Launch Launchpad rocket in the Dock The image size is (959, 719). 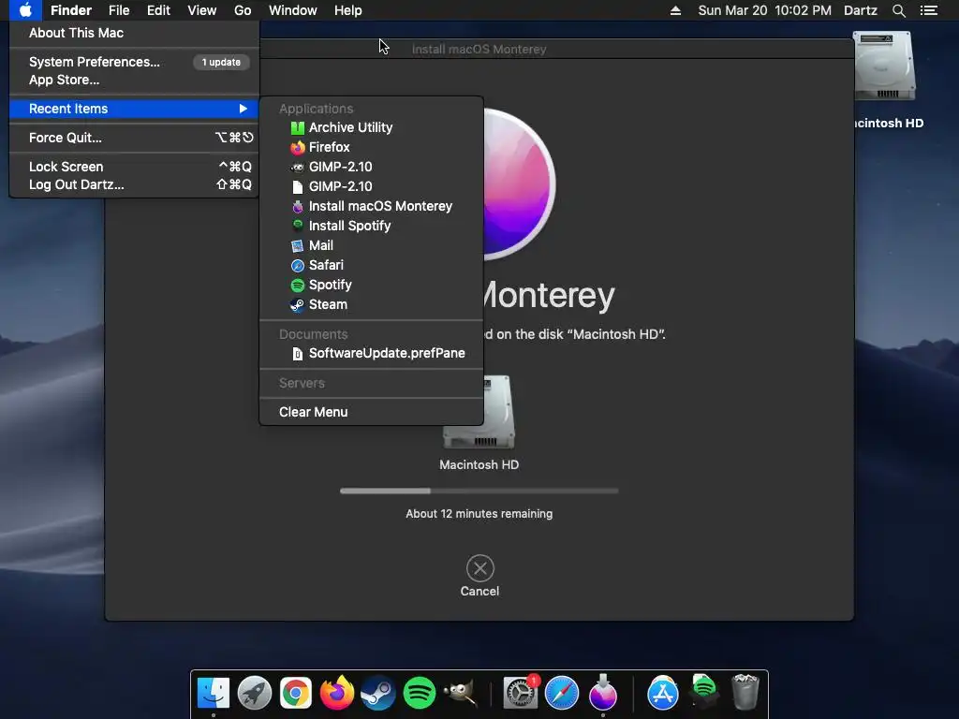[x=255, y=693]
